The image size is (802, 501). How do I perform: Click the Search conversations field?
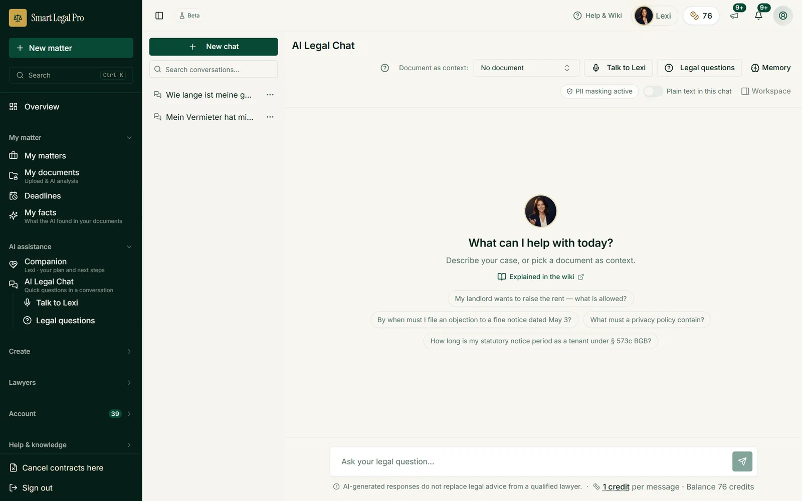point(214,70)
